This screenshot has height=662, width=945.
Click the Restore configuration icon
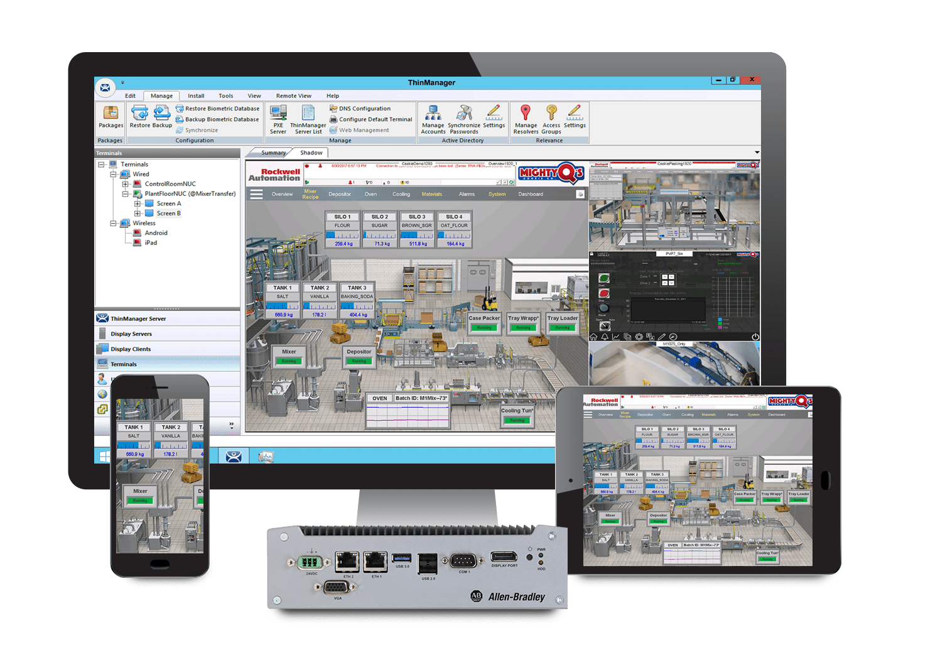[x=139, y=117]
